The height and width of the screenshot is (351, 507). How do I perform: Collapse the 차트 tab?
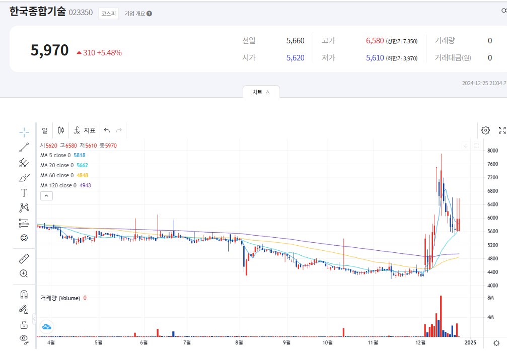(x=261, y=92)
